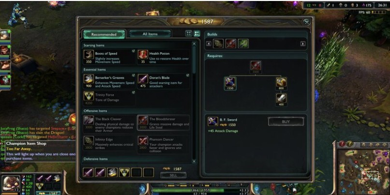The height and width of the screenshot is (195, 390).
Task: Click the item list scroll down arrow
Action: 194,162
